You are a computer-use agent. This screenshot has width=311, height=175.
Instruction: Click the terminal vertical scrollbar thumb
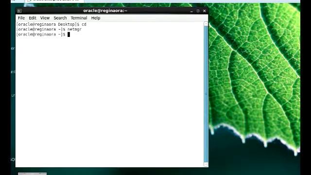tap(206, 94)
